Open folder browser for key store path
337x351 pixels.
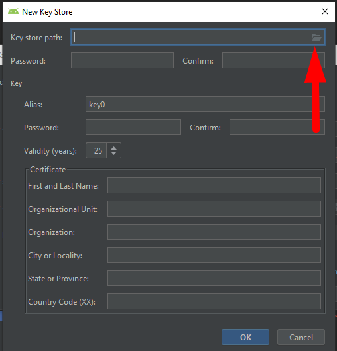tap(316, 37)
